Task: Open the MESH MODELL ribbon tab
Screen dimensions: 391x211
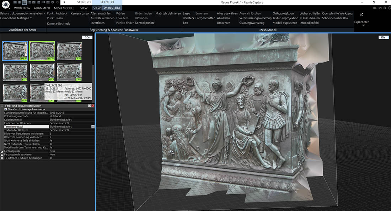Action: pos(64,8)
